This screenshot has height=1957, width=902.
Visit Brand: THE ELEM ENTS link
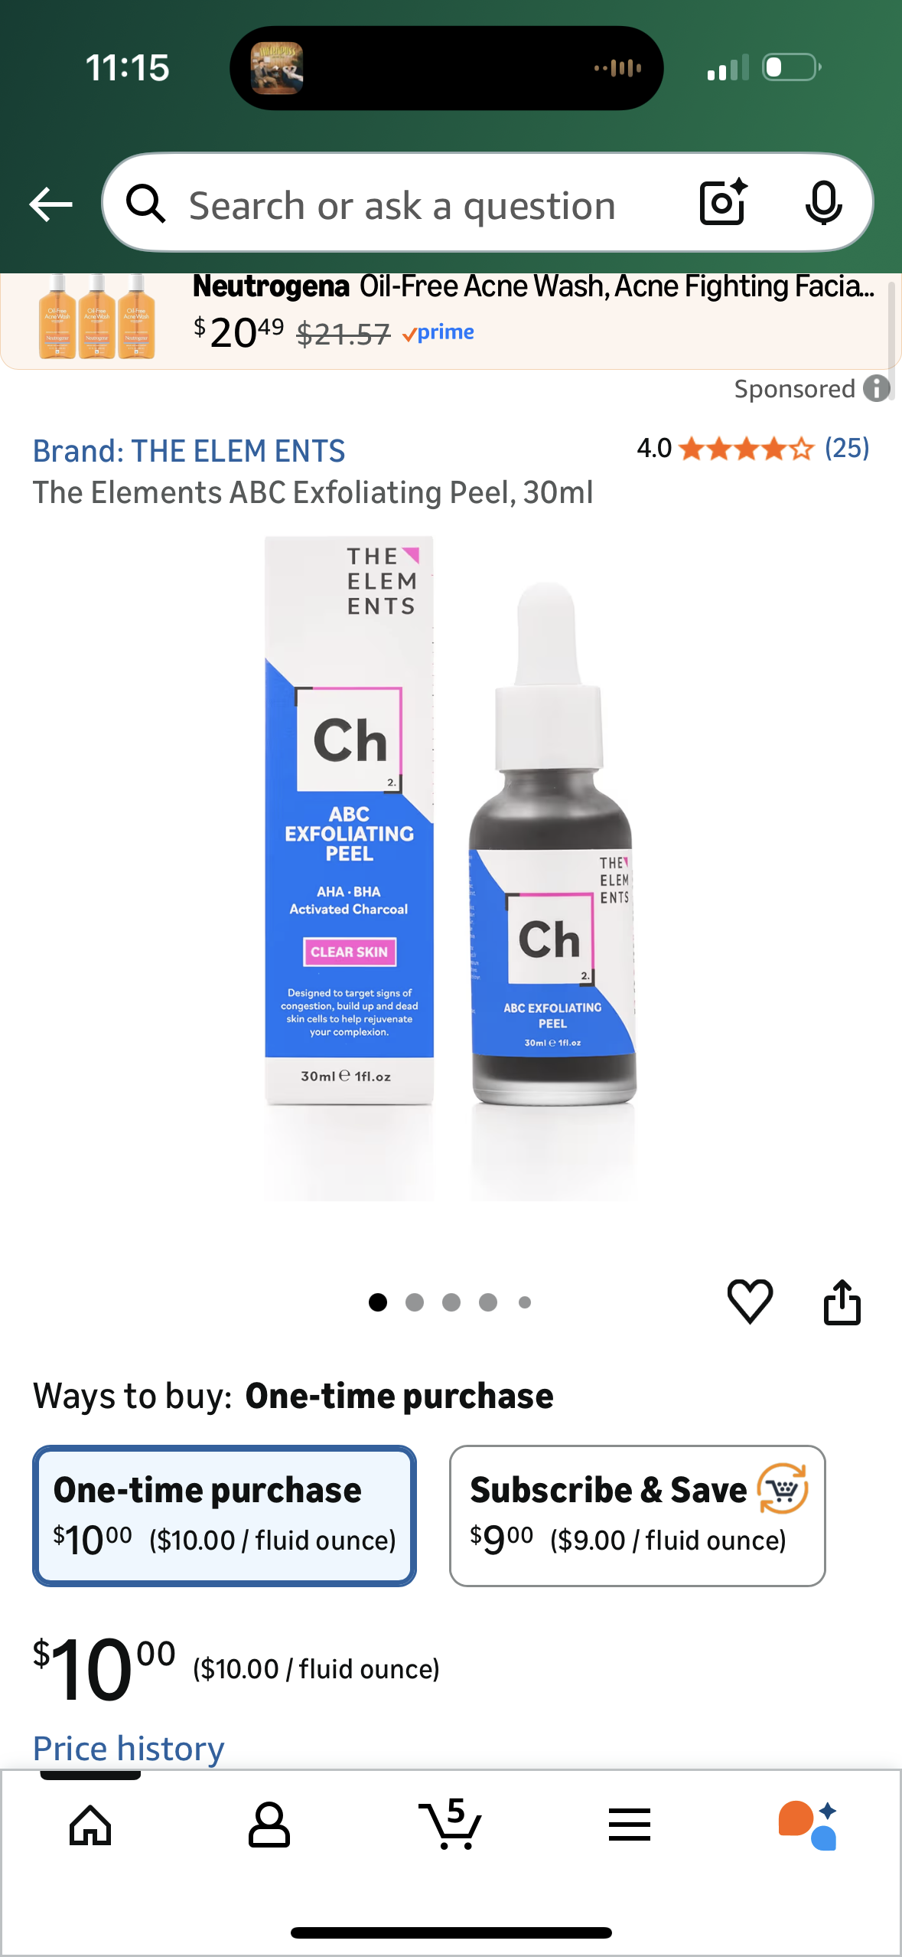(189, 451)
